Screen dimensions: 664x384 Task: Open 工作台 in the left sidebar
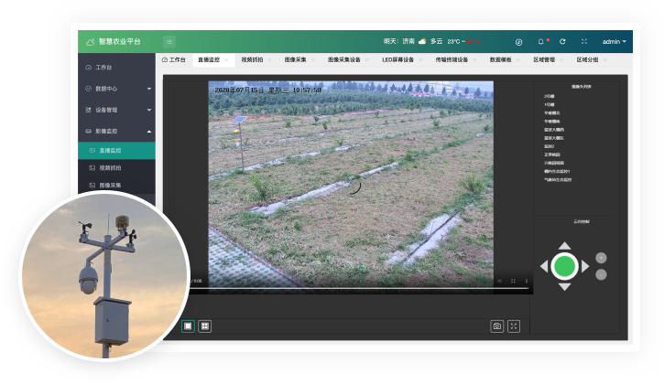[103, 68]
